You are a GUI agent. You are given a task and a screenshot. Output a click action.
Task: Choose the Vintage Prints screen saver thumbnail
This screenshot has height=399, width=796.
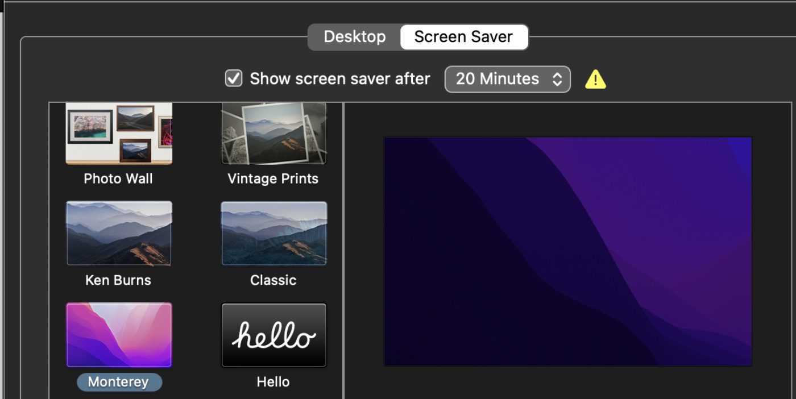tap(273, 134)
